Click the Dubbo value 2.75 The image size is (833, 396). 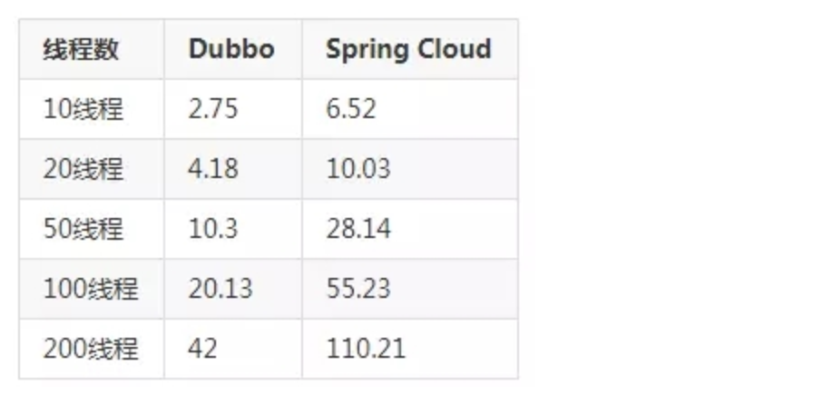[212, 109]
